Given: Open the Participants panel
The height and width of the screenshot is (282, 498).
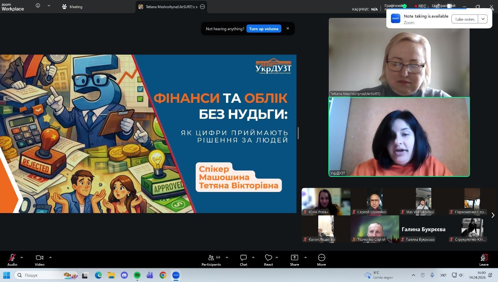Looking at the screenshot, I should tap(211, 258).
